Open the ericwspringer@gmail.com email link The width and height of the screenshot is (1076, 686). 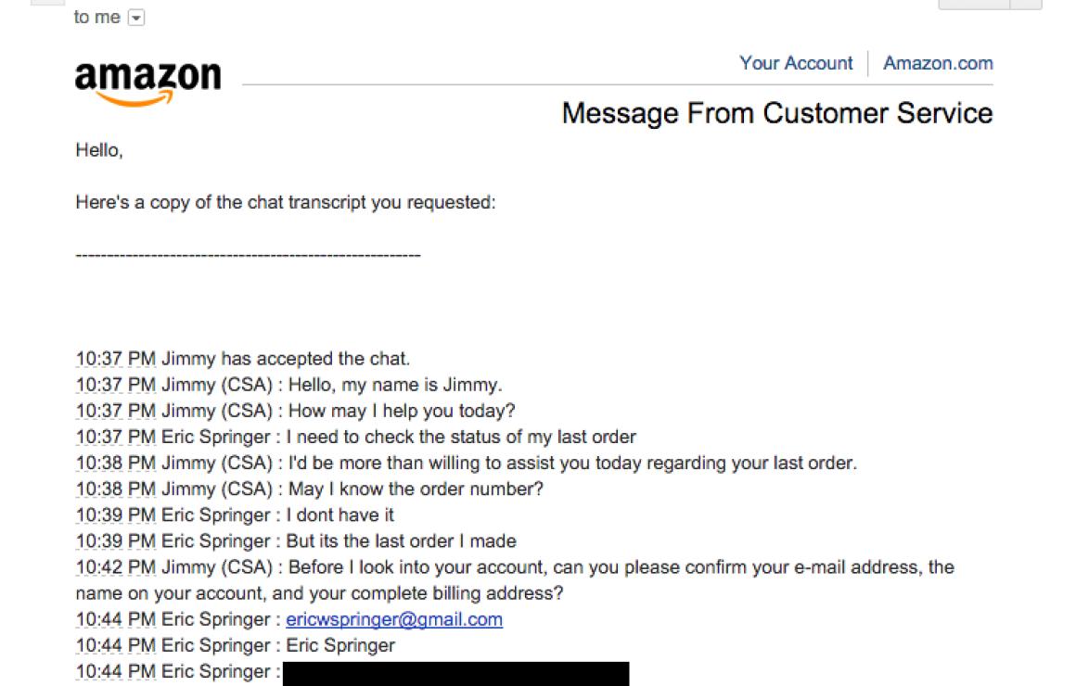(394, 619)
